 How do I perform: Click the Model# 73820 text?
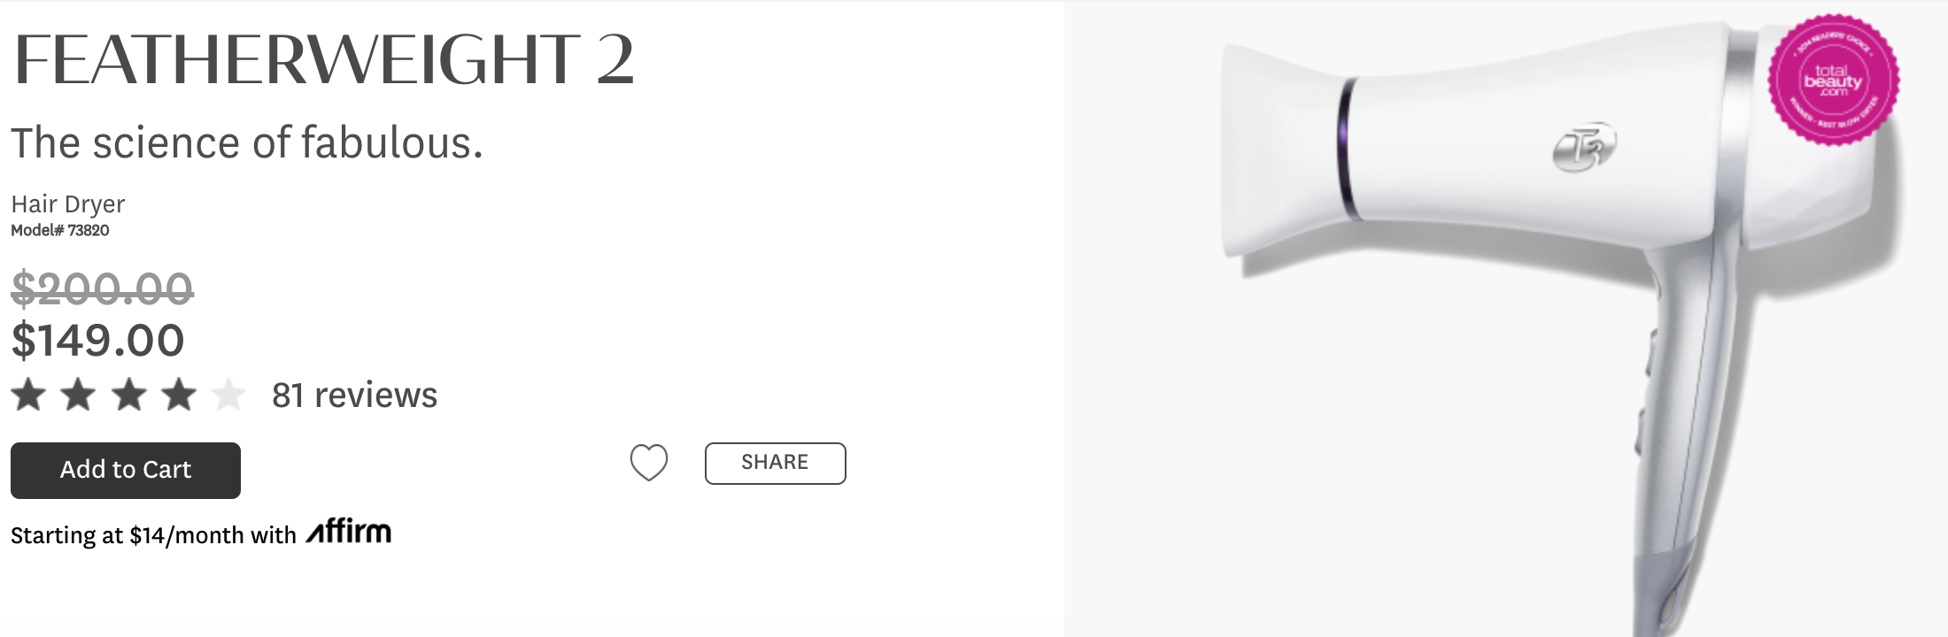pos(60,231)
